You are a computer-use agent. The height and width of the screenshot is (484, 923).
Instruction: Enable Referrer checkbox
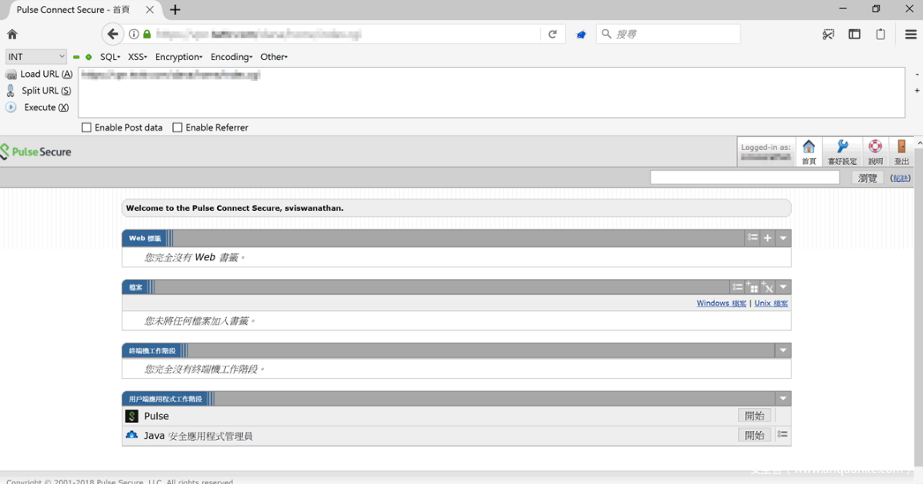pos(177,127)
